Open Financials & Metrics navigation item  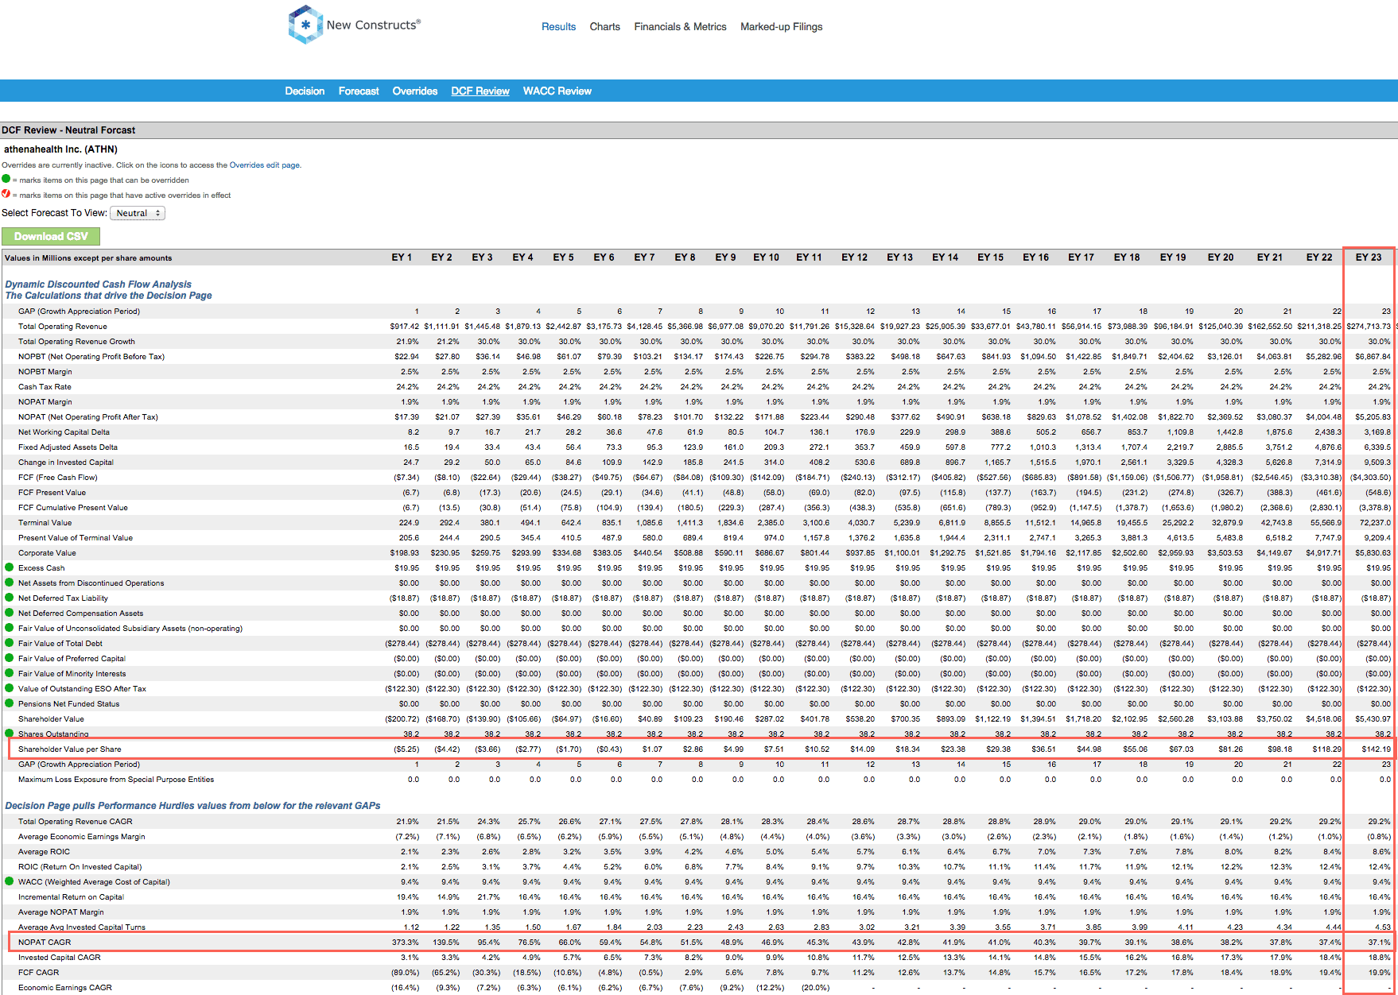pos(680,26)
